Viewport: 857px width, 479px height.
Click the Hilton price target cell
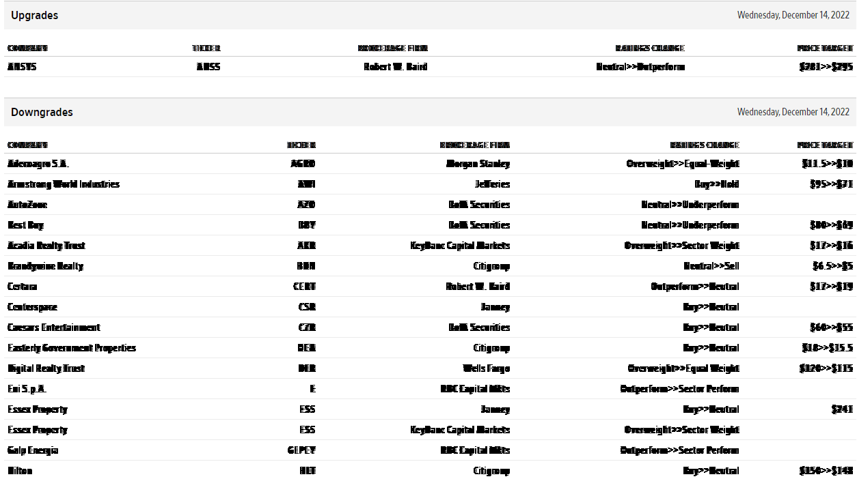(826, 471)
